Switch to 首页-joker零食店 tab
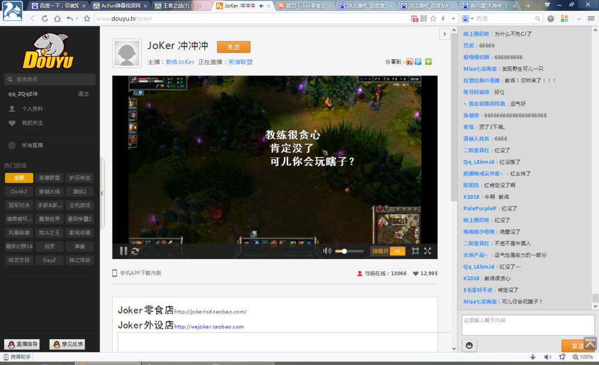Image resolution: width=599 pixels, height=365 pixels. pyautogui.click(x=305, y=6)
